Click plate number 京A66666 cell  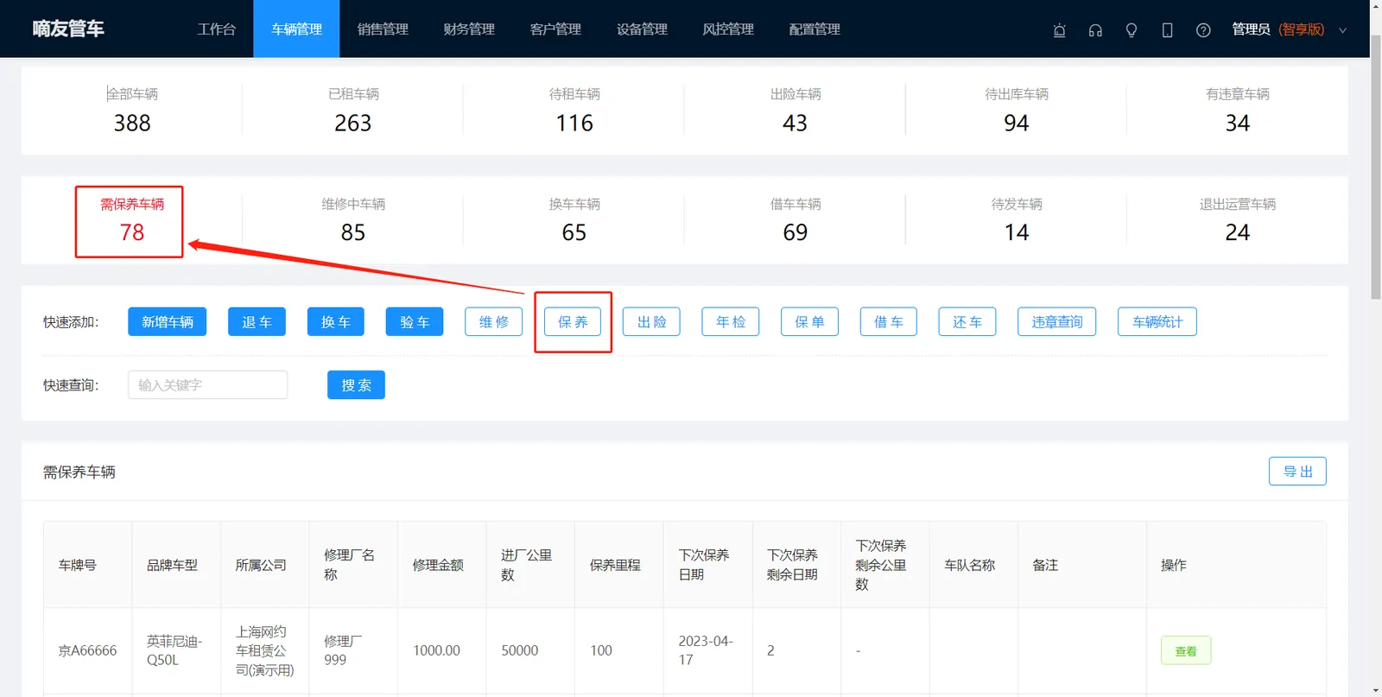[87, 651]
